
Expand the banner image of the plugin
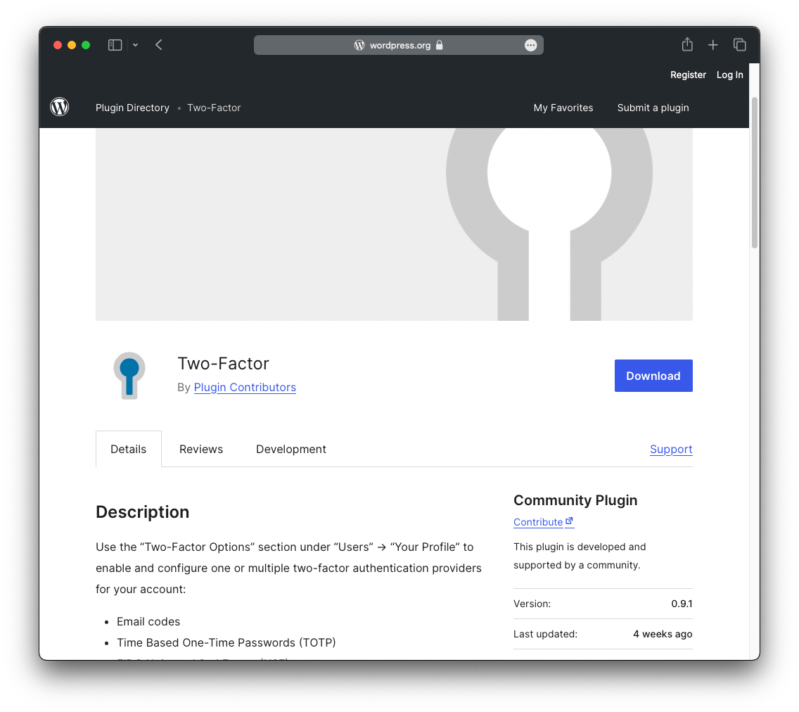[394, 224]
